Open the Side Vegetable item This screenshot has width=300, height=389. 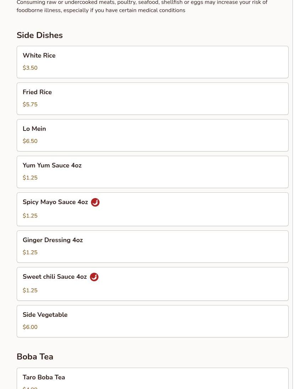152,321
